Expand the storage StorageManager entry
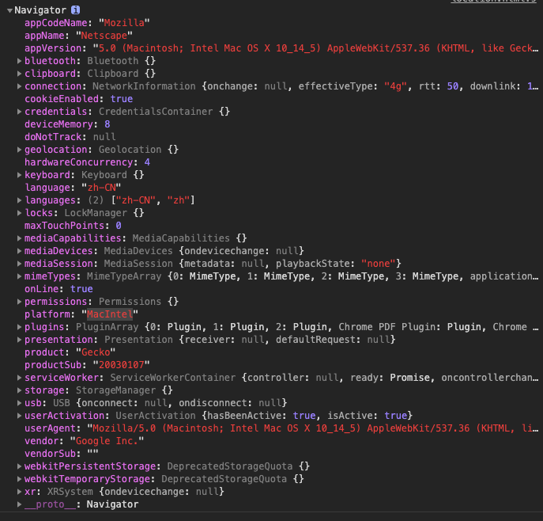 click(20, 390)
